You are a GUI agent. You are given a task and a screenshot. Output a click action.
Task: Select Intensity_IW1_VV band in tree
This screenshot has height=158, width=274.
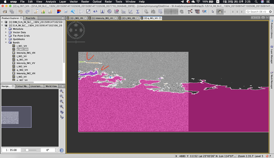point(26,63)
